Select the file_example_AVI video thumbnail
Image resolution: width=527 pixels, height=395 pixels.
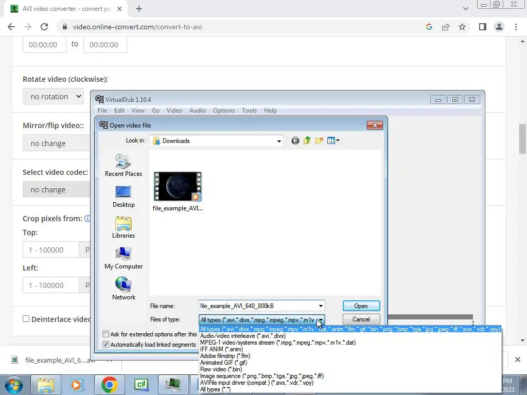click(178, 186)
